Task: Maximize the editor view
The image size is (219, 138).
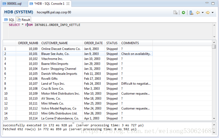Action: (x=213, y=3)
